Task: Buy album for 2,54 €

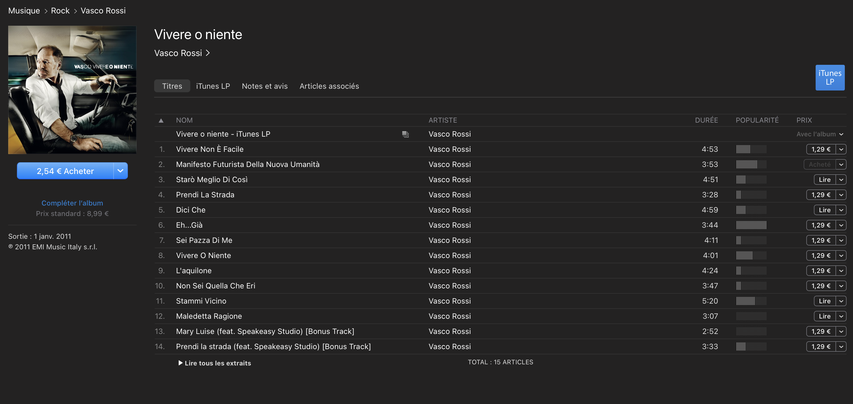Action: tap(65, 171)
